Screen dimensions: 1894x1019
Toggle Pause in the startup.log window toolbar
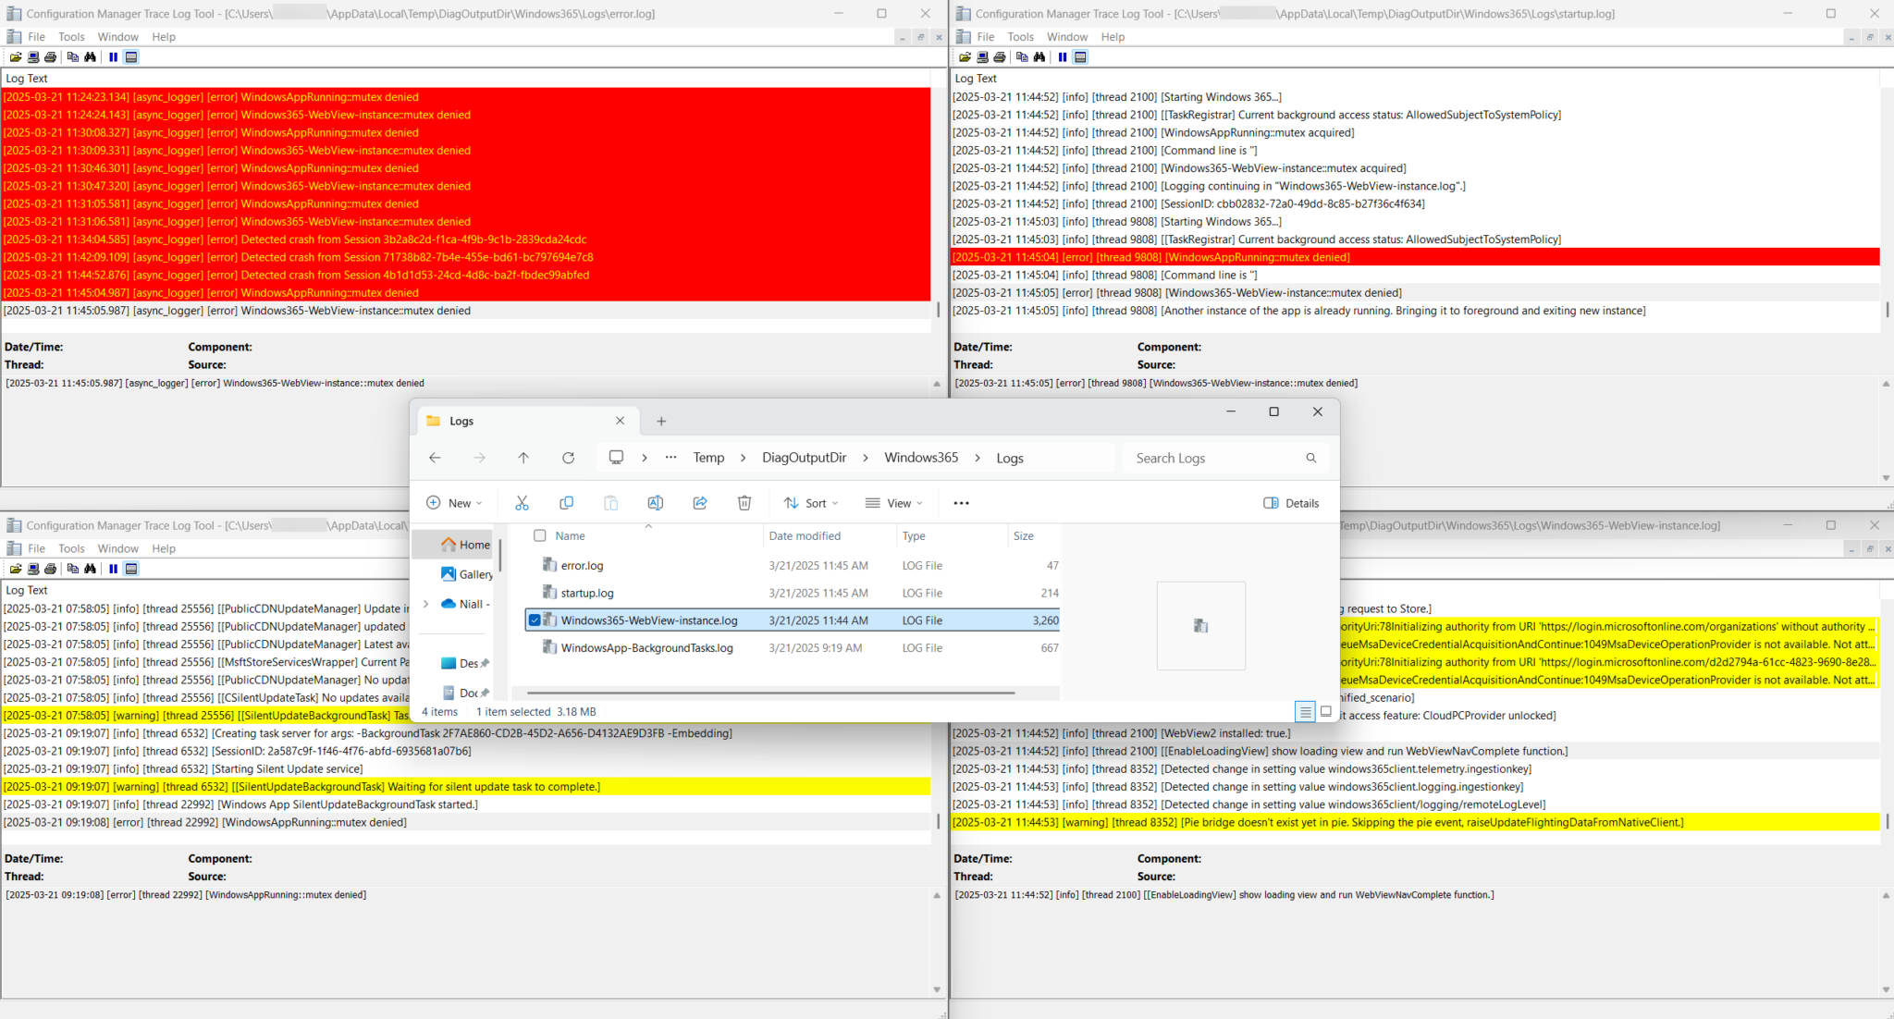pyautogui.click(x=1063, y=57)
